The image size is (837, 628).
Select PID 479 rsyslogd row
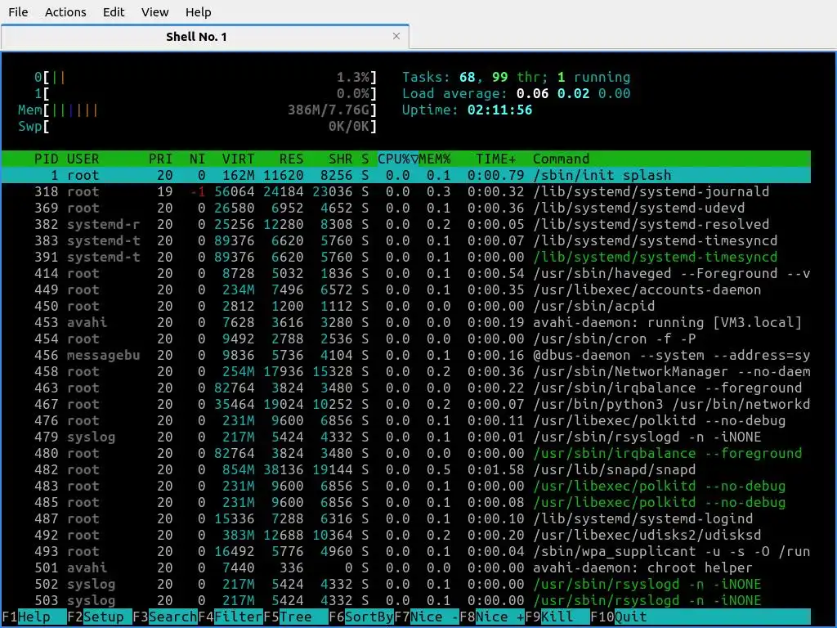tap(406, 437)
